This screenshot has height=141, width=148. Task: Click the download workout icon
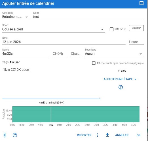(x=107, y=135)
